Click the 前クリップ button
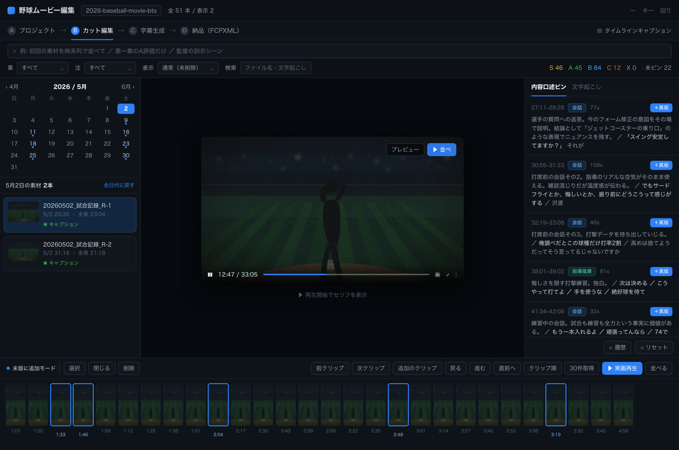This screenshot has width=679, height=450. tap(330, 368)
